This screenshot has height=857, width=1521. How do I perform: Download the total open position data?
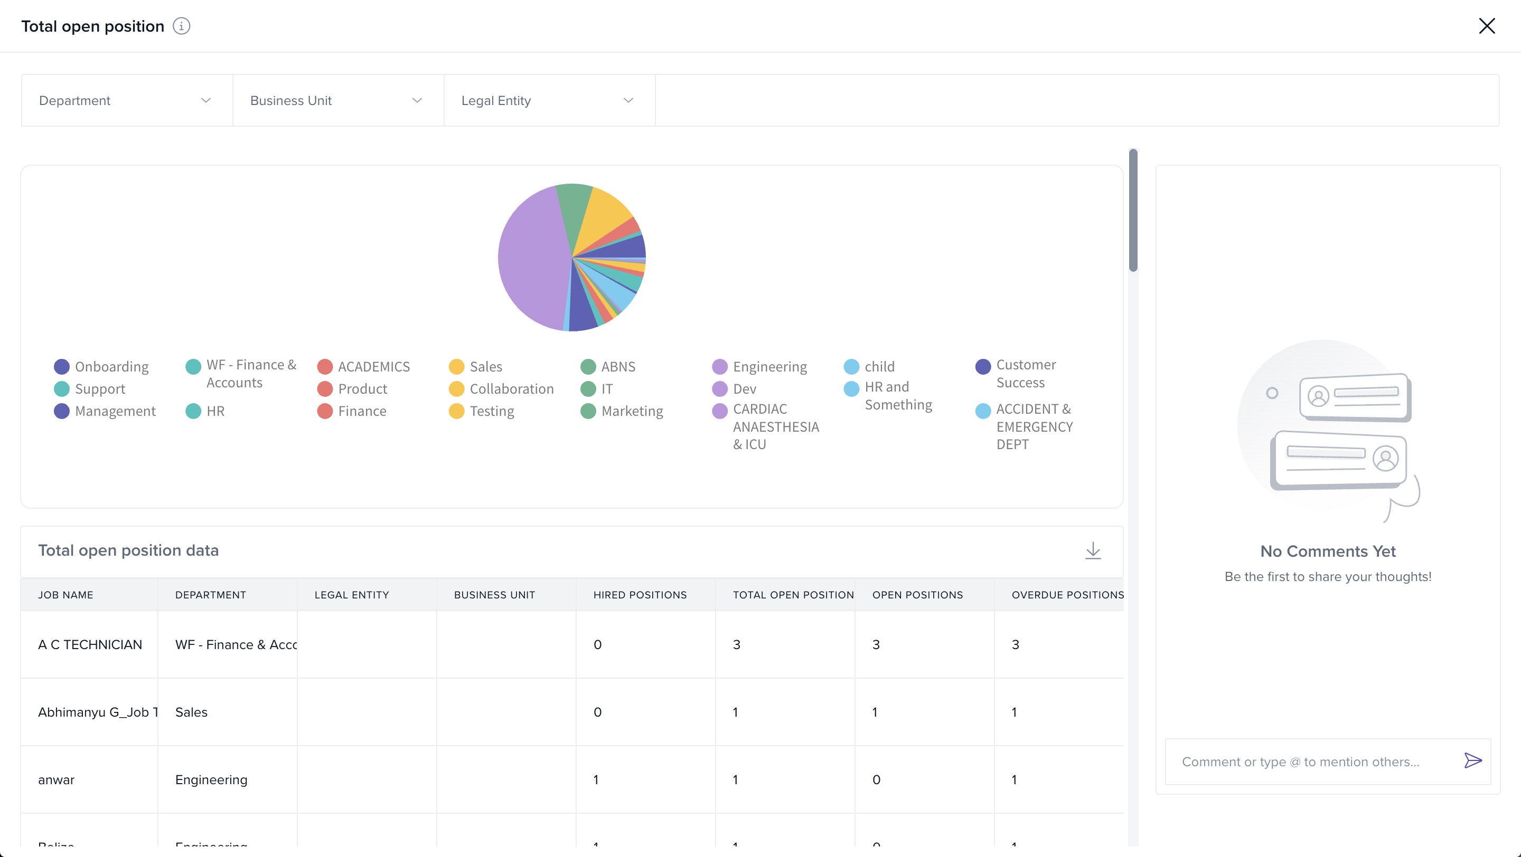(x=1093, y=550)
